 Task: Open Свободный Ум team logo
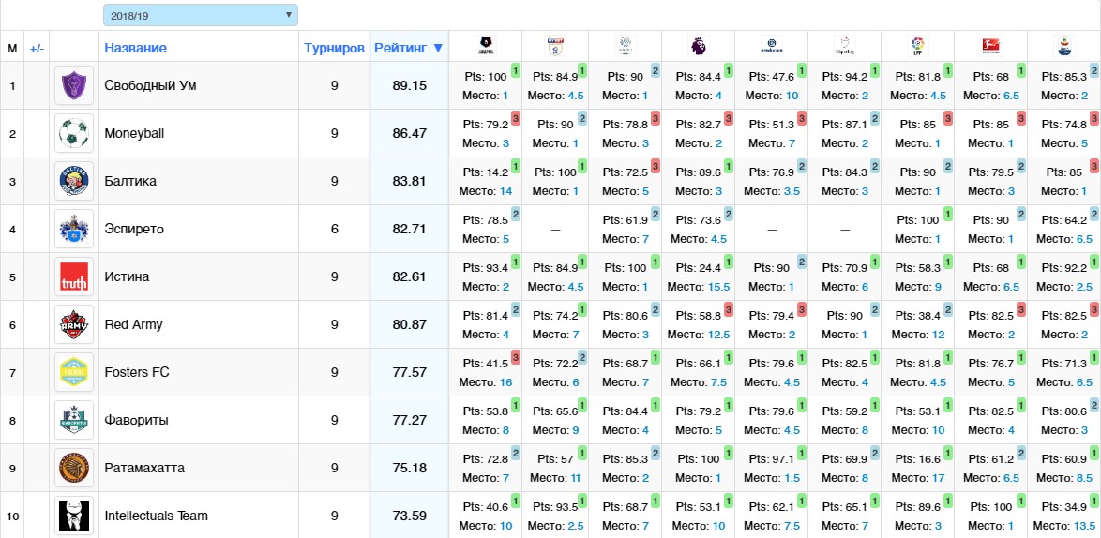73,85
